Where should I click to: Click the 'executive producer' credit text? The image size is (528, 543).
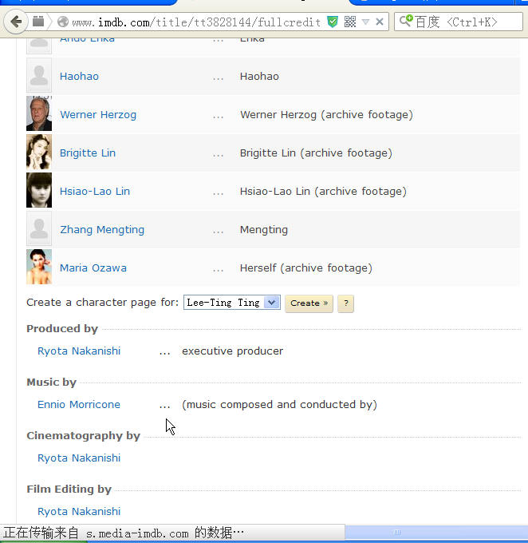click(x=233, y=351)
